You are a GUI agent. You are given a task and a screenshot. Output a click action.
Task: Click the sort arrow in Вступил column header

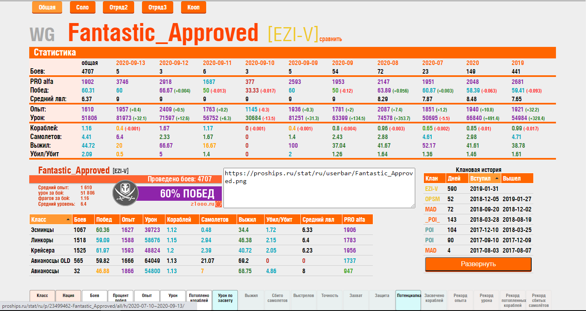(x=497, y=179)
